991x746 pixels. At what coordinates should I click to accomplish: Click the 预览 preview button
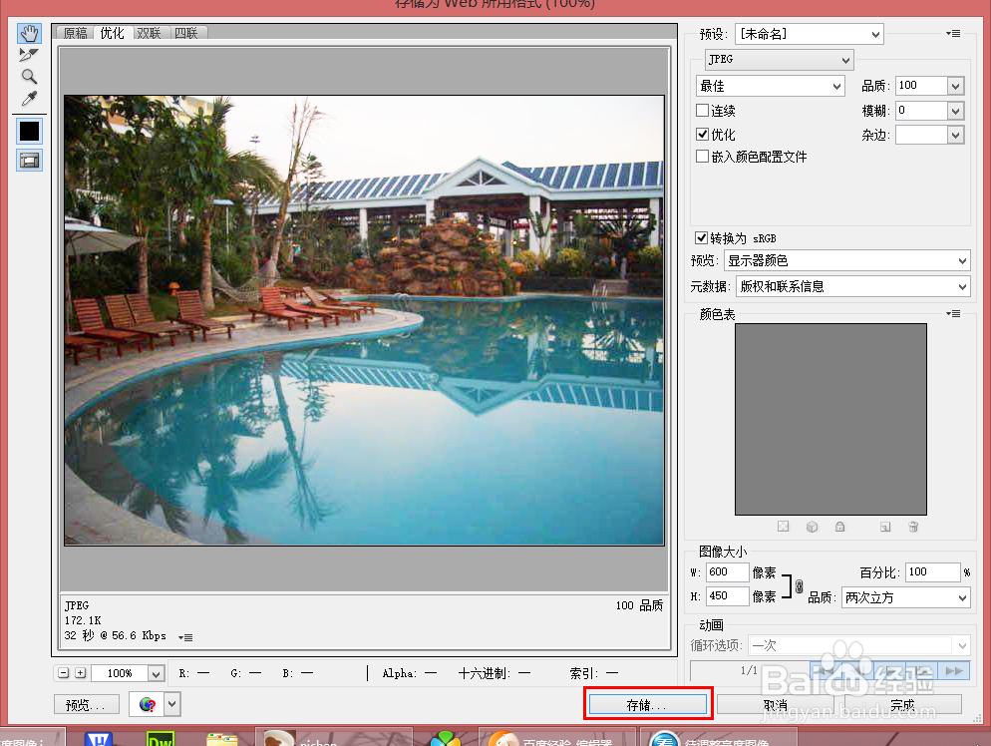pyautogui.click(x=87, y=705)
